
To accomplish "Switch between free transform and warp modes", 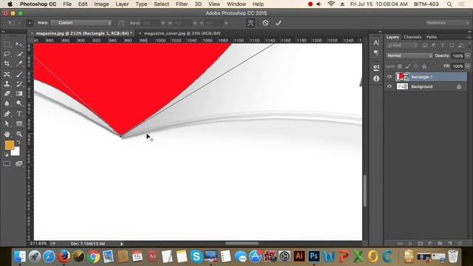I will tap(251, 23).
